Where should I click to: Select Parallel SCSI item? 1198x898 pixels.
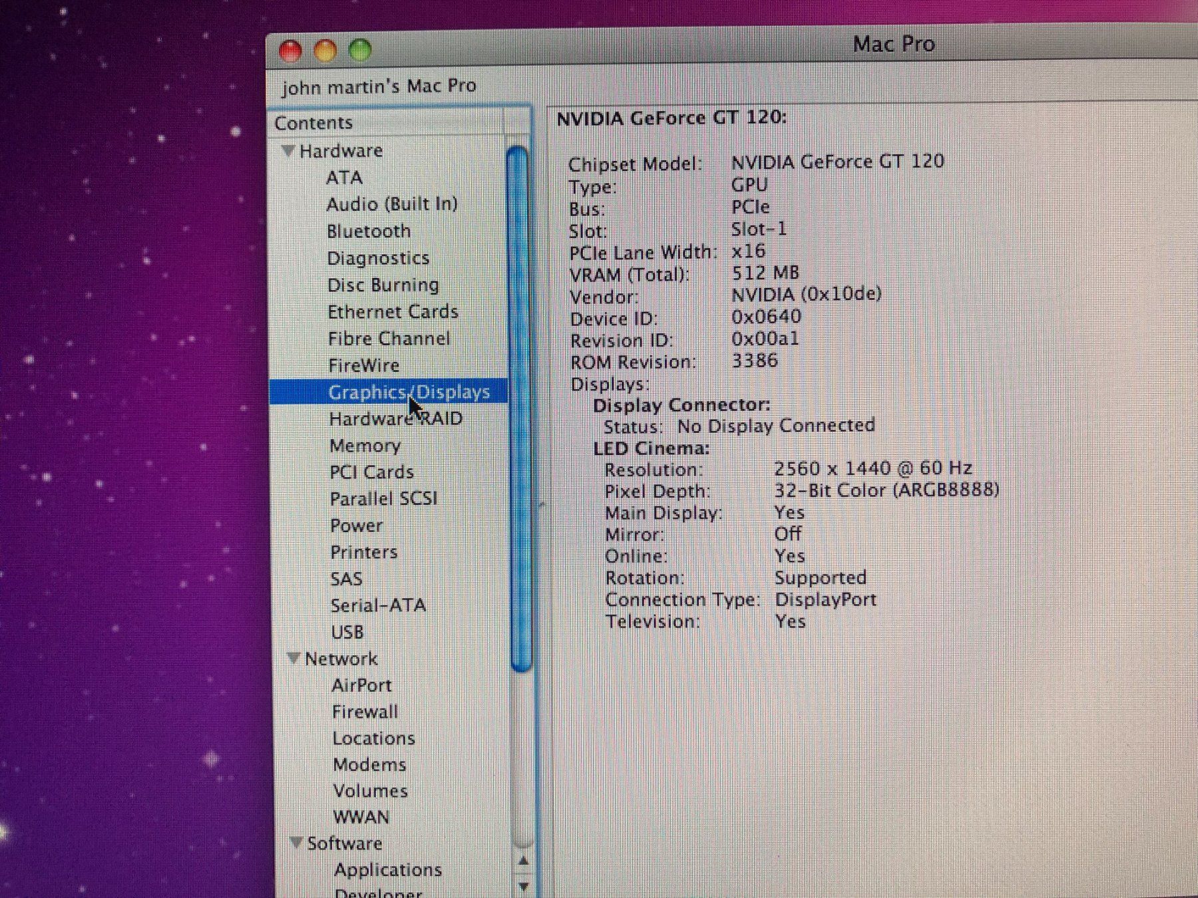[383, 498]
